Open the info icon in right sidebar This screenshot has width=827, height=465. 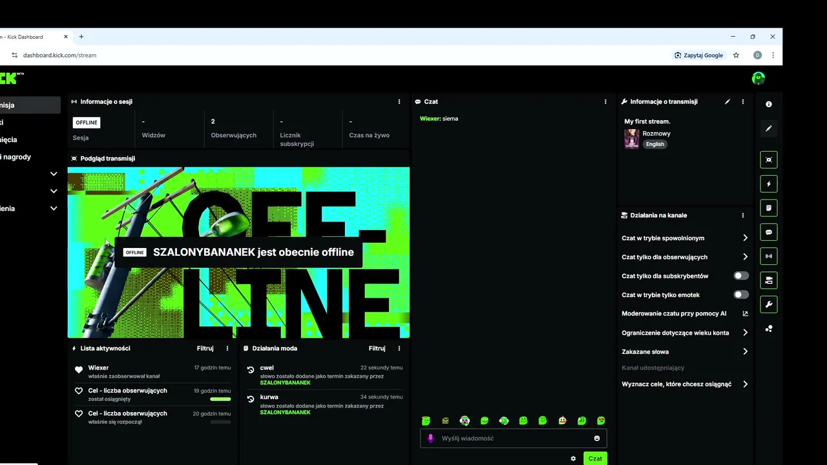click(x=769, y=104)
